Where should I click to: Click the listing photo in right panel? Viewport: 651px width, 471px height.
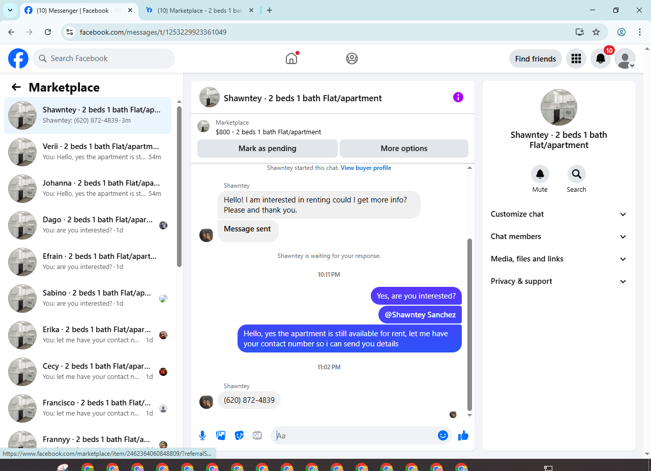(x=559, y=107)
